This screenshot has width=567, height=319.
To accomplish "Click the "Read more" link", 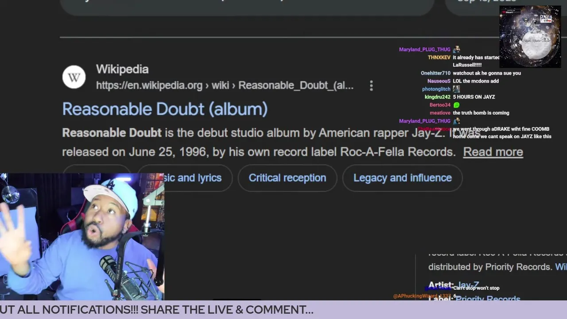I will point(493,152).
